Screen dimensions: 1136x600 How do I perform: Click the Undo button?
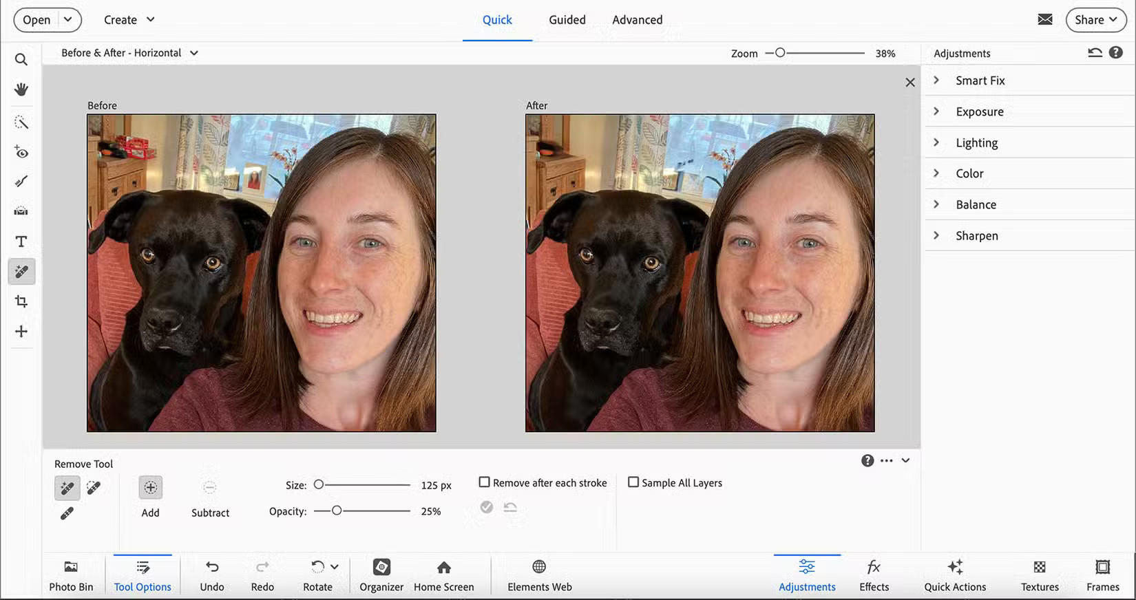[212, 575]
